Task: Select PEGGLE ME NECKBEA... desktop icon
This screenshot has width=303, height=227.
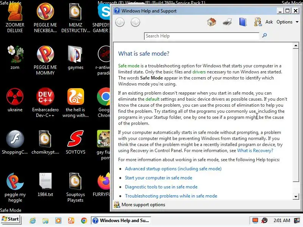Action: click(45, 18)
